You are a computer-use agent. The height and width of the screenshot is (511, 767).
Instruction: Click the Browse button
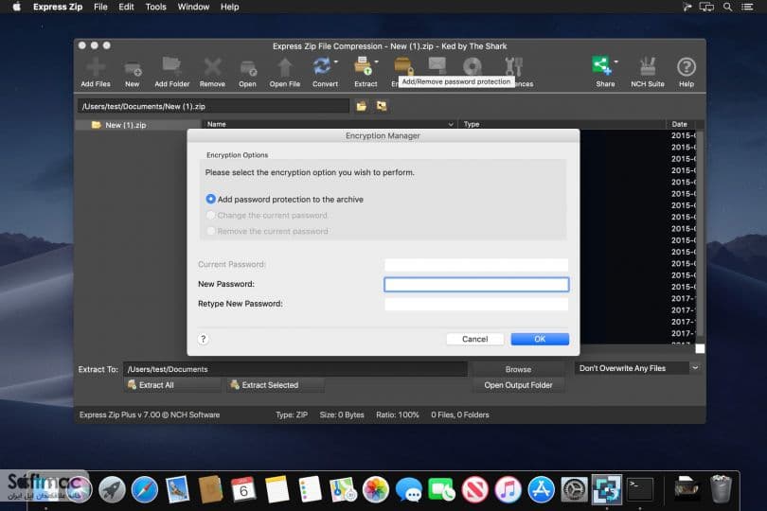pos(518,369)
